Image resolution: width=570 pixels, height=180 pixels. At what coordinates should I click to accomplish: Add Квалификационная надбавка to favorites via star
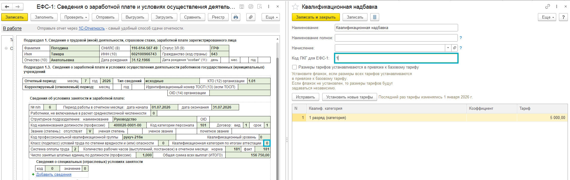(295, 7)
